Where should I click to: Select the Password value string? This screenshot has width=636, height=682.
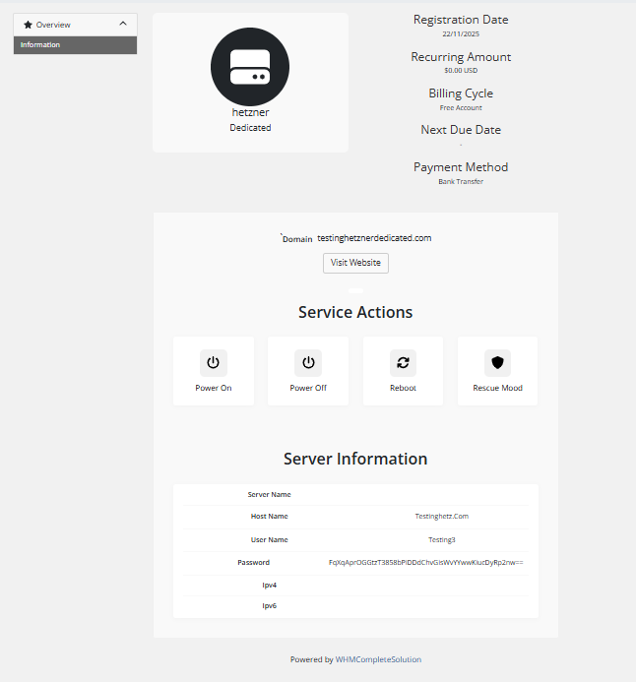click(425, 563)
